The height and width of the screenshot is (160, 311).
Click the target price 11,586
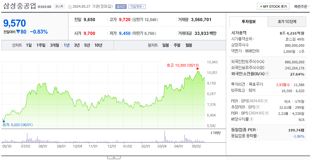click(299, 85)
